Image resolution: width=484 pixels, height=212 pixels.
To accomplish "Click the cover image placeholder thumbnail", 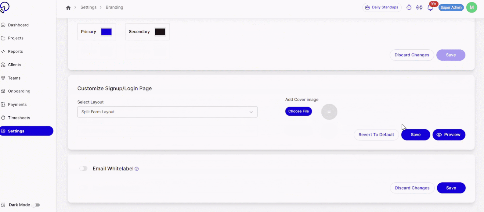I will (329, 112).
